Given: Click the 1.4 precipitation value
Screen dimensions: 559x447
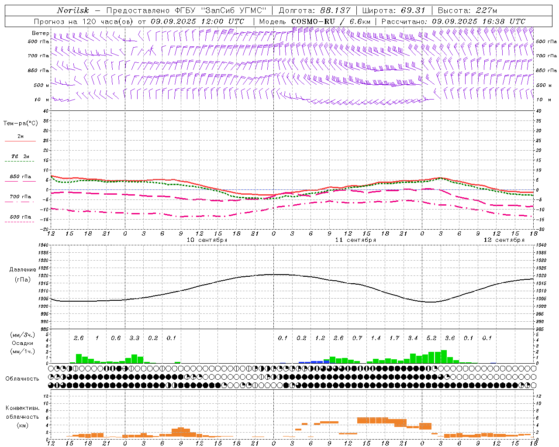Looking at the screenshot, I should point(376,338).
